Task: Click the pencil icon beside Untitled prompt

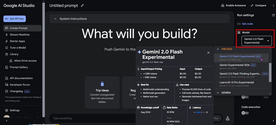Action: pos(82,5)
